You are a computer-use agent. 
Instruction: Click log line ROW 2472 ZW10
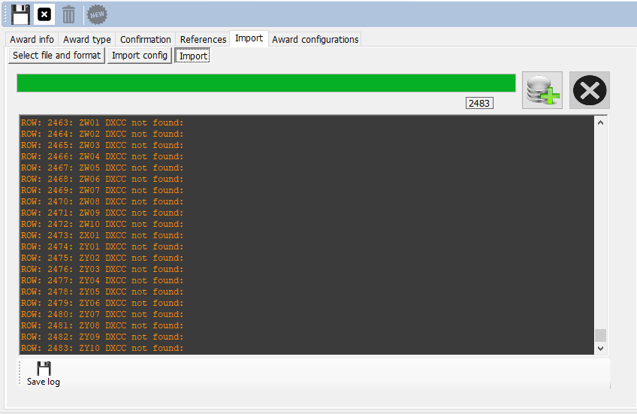click(102, 224)
